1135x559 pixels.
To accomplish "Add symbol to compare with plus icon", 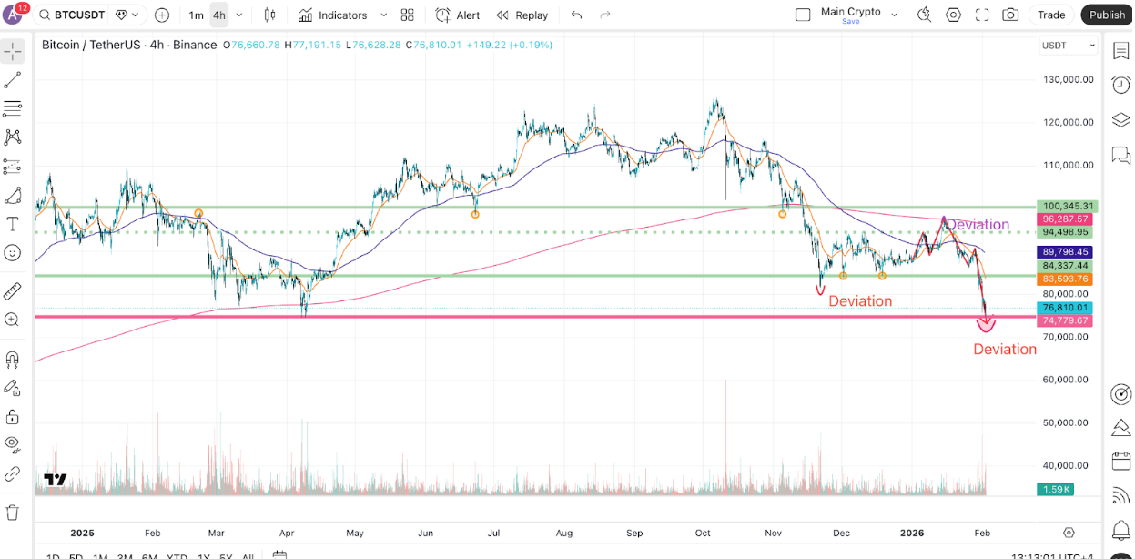I will coord(162,15).
